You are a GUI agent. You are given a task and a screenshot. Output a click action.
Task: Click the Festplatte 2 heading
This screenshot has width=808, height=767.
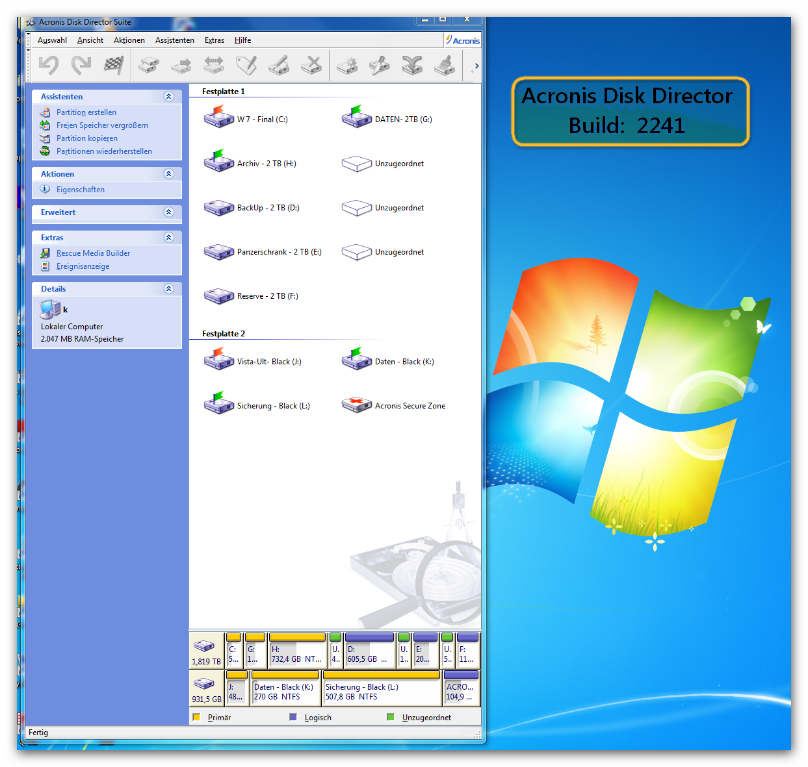[224, 334]
